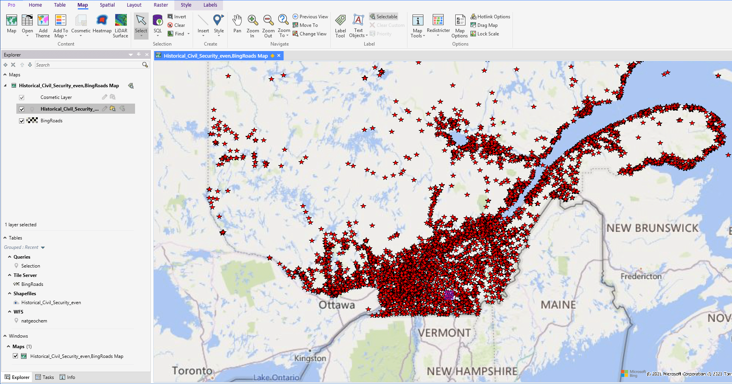Toggle the Selectable option in the Label group

tap(383, 16)
